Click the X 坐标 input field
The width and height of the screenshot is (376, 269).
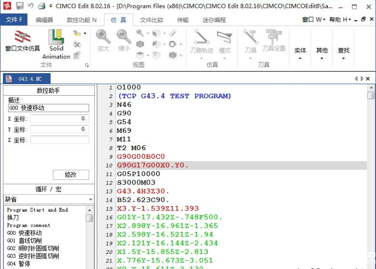tap(60, 119)
